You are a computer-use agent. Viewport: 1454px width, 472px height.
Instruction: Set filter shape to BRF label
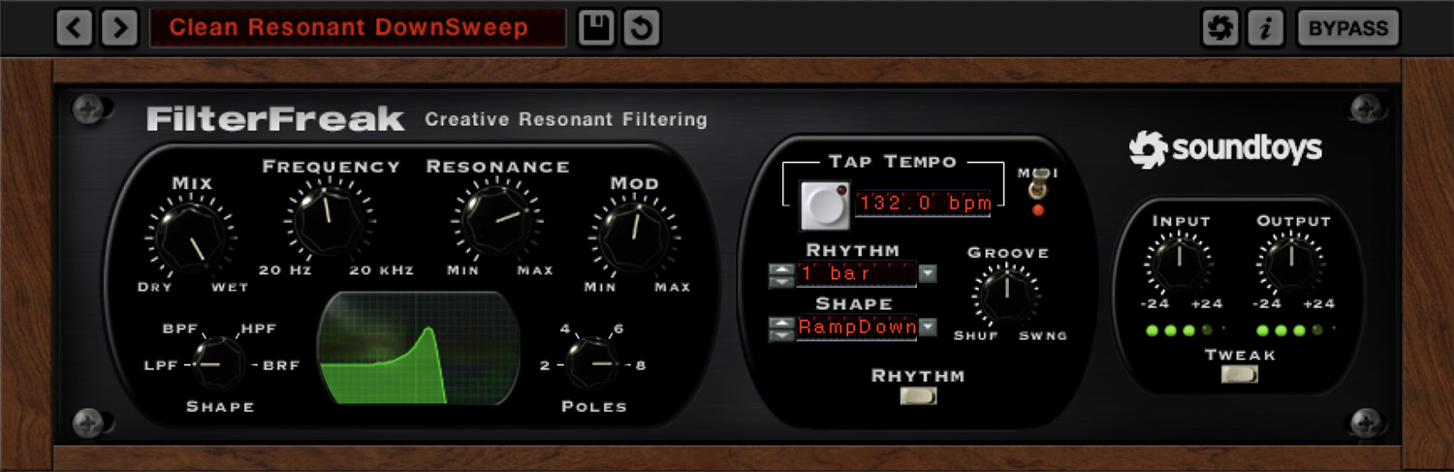tap(281, 365)
